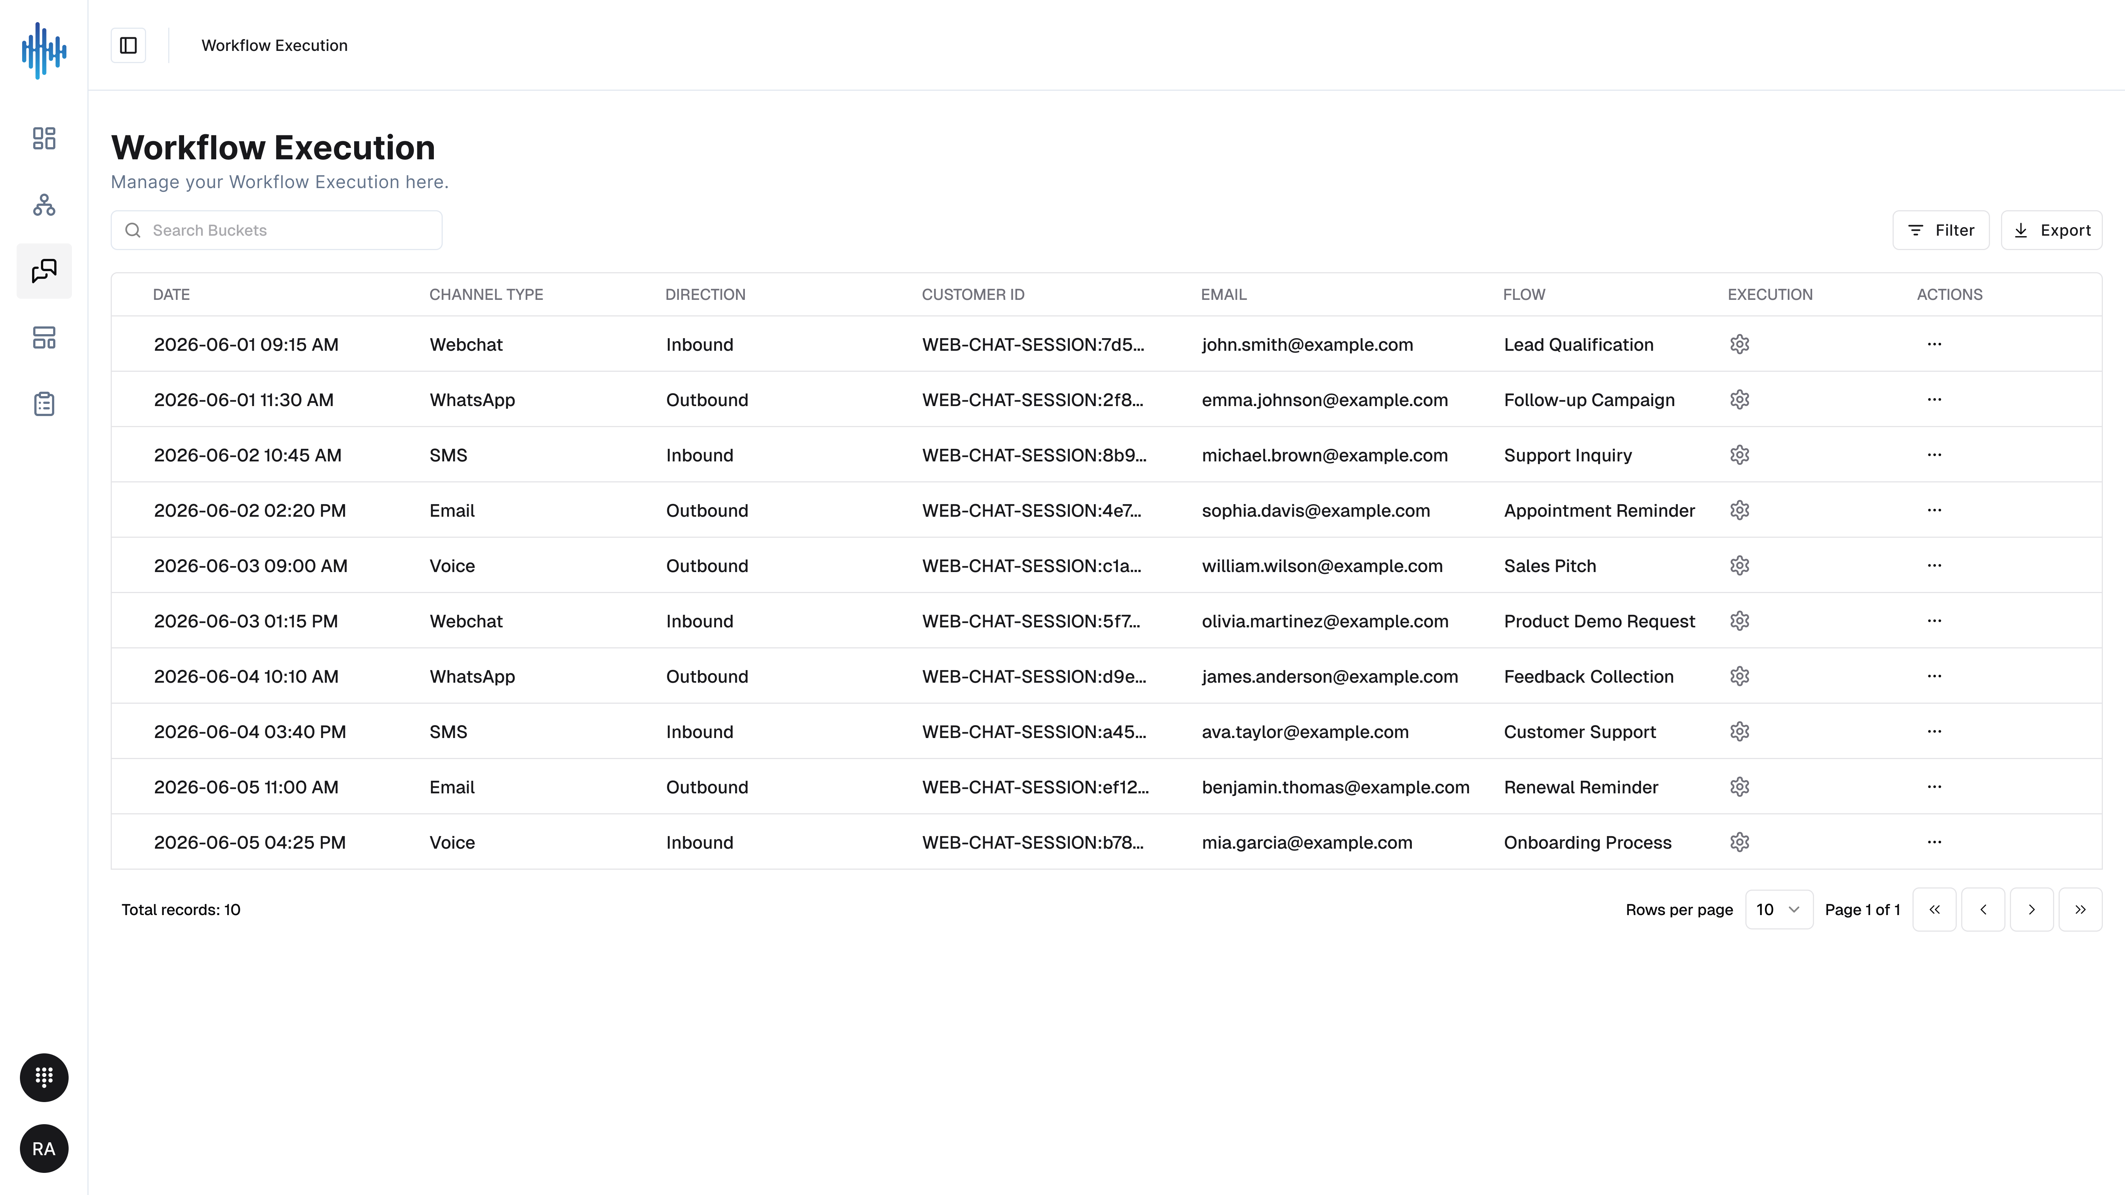Click customer ID WEB-CHAT-SESSION:7d5...
2125x1195 pixels.
click(1033, 345)
